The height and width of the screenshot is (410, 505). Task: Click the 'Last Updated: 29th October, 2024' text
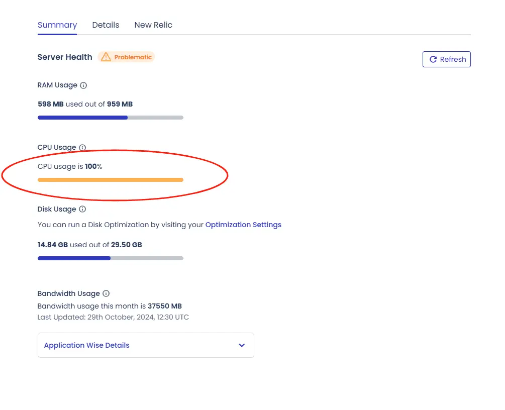[x=113, y=317]
